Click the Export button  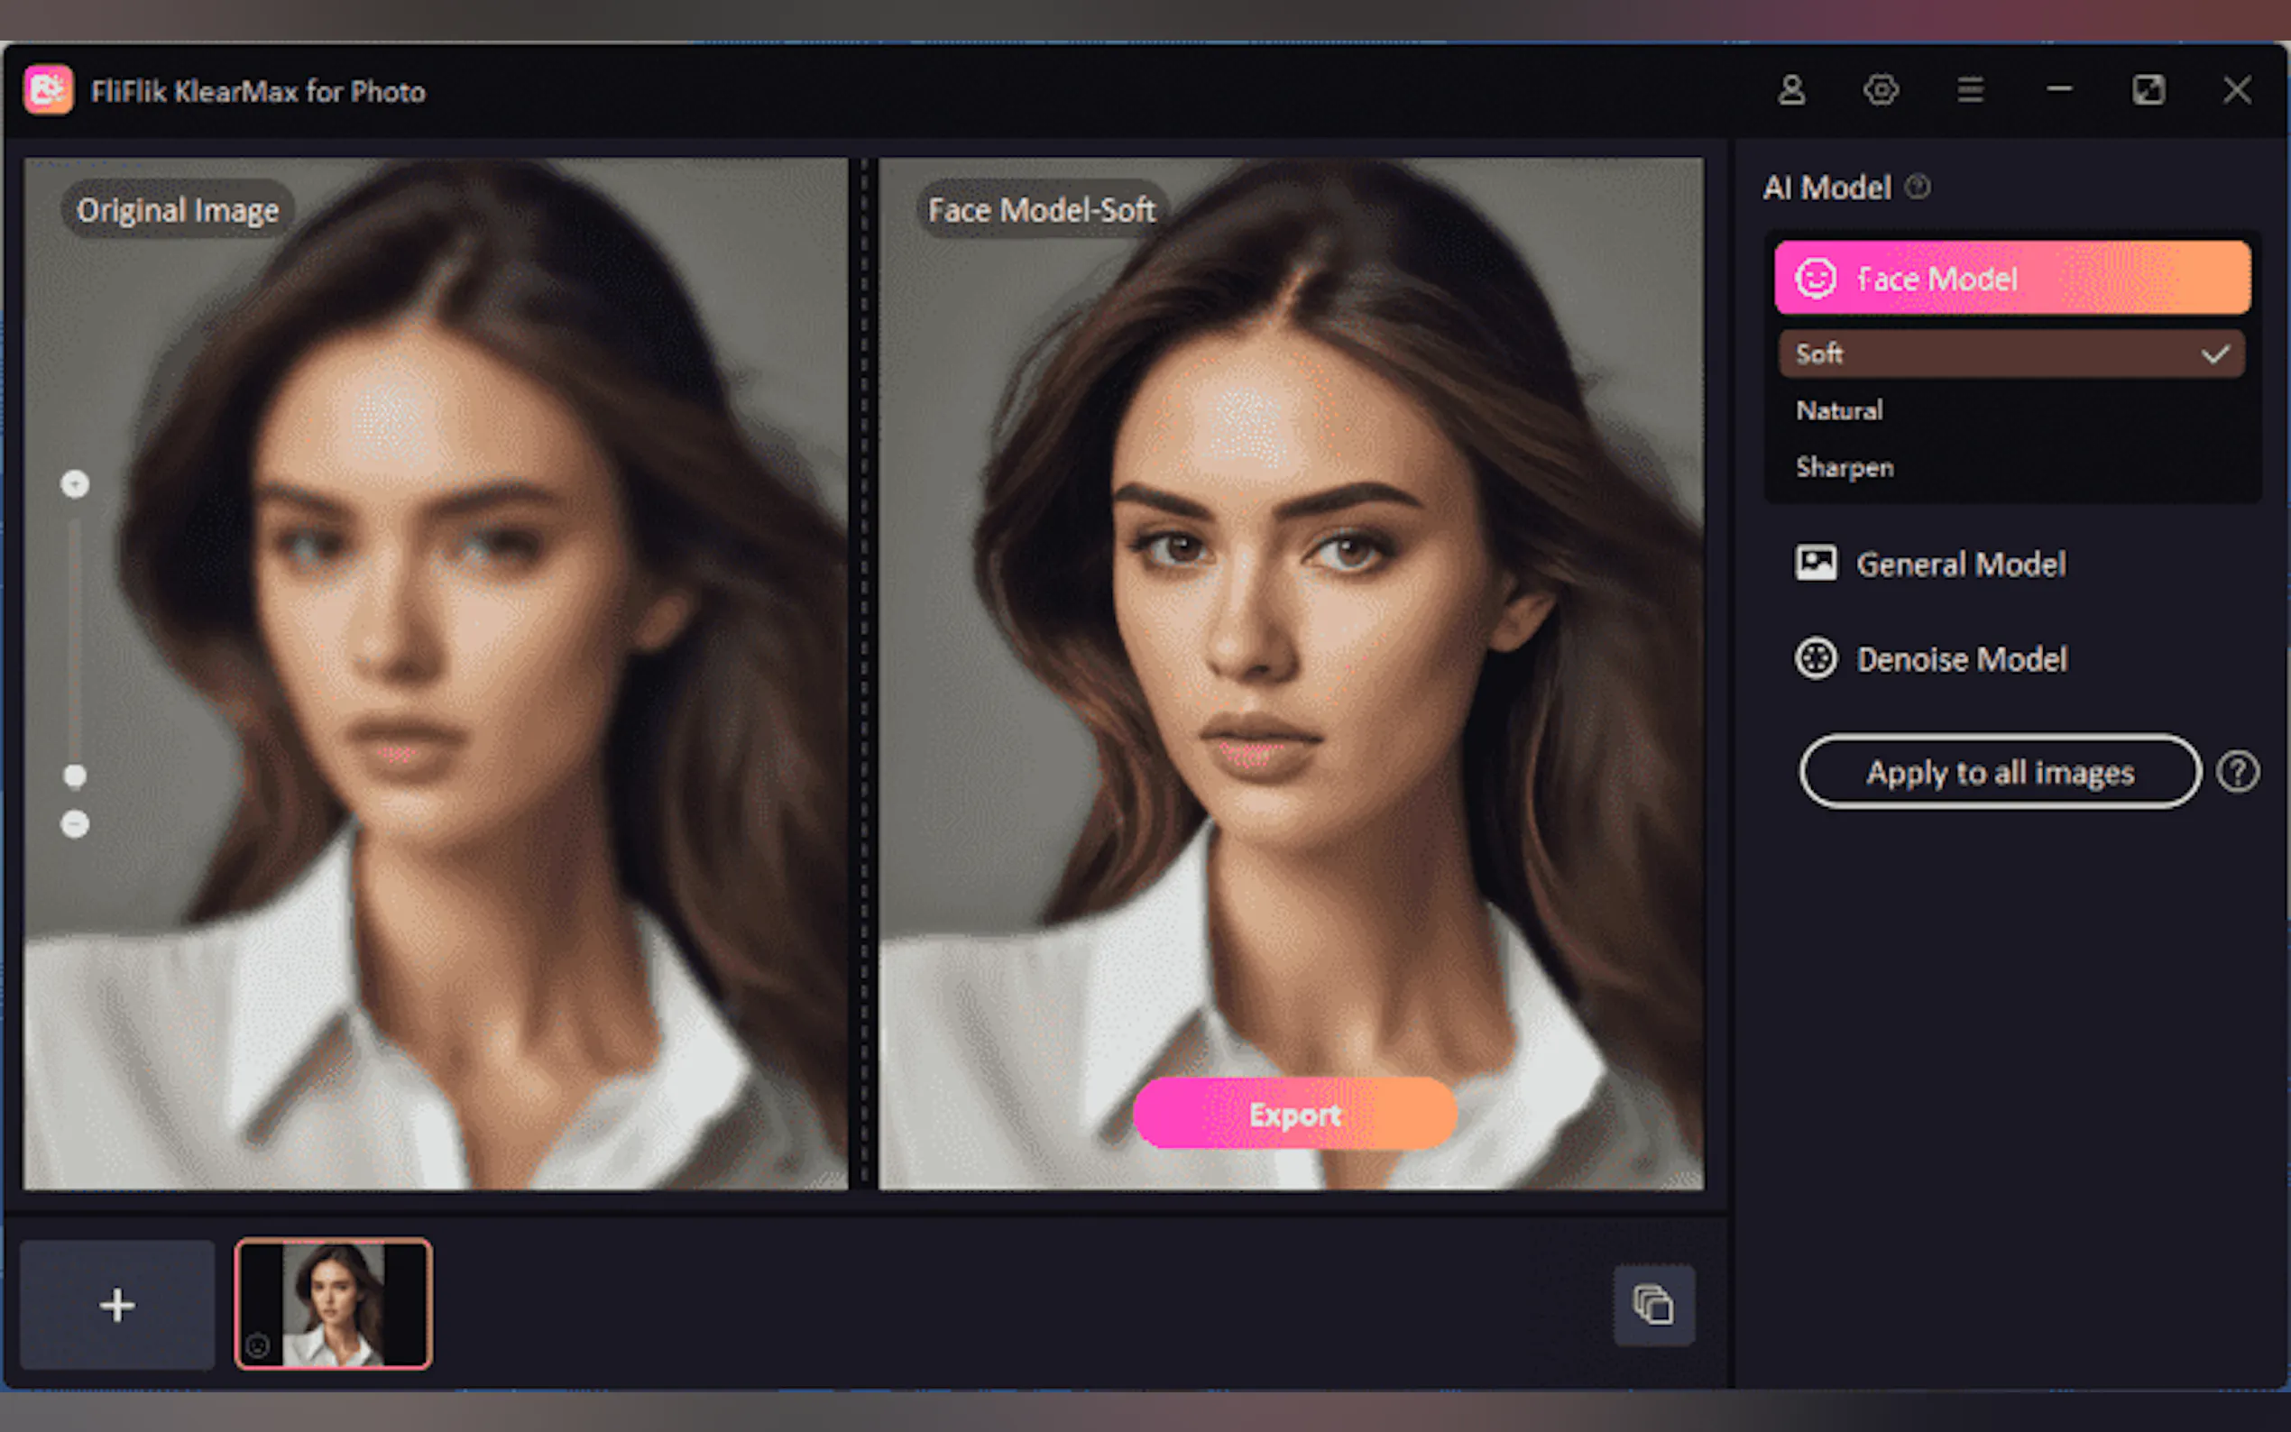[1293, 1114]
